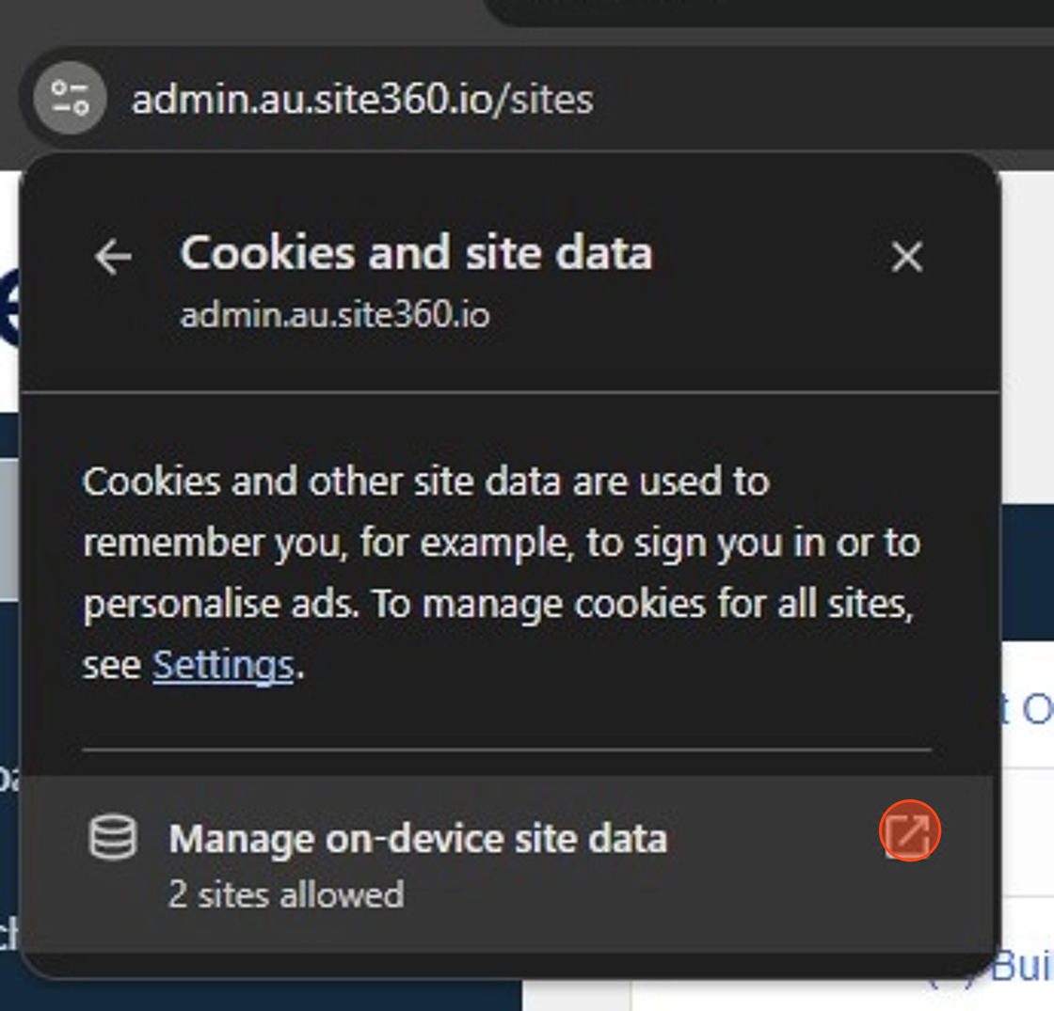Click the site information icon in address bar
The width and height of the screenshot is (1054, 1011).
[71, 98]
